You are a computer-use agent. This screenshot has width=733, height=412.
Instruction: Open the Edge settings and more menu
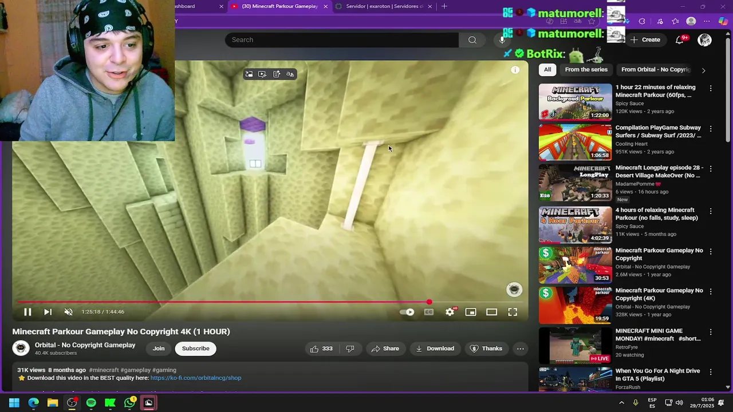pyautogui.click(x=707, y=21)
